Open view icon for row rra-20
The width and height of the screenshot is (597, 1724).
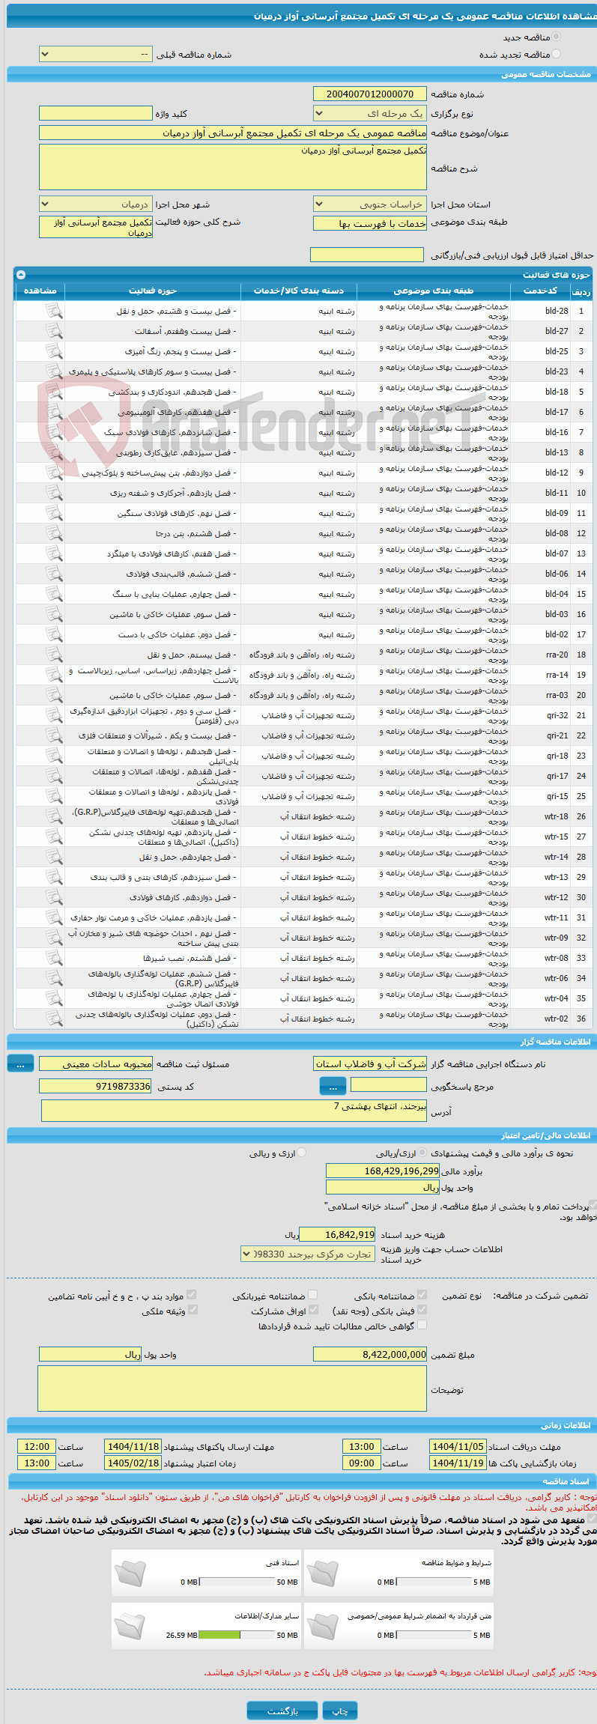click(54, 655)
